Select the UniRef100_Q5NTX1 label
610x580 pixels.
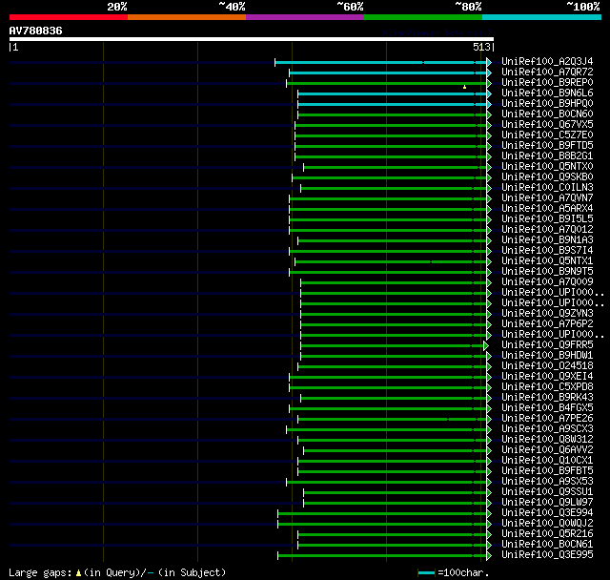click(x=547, y=261)
